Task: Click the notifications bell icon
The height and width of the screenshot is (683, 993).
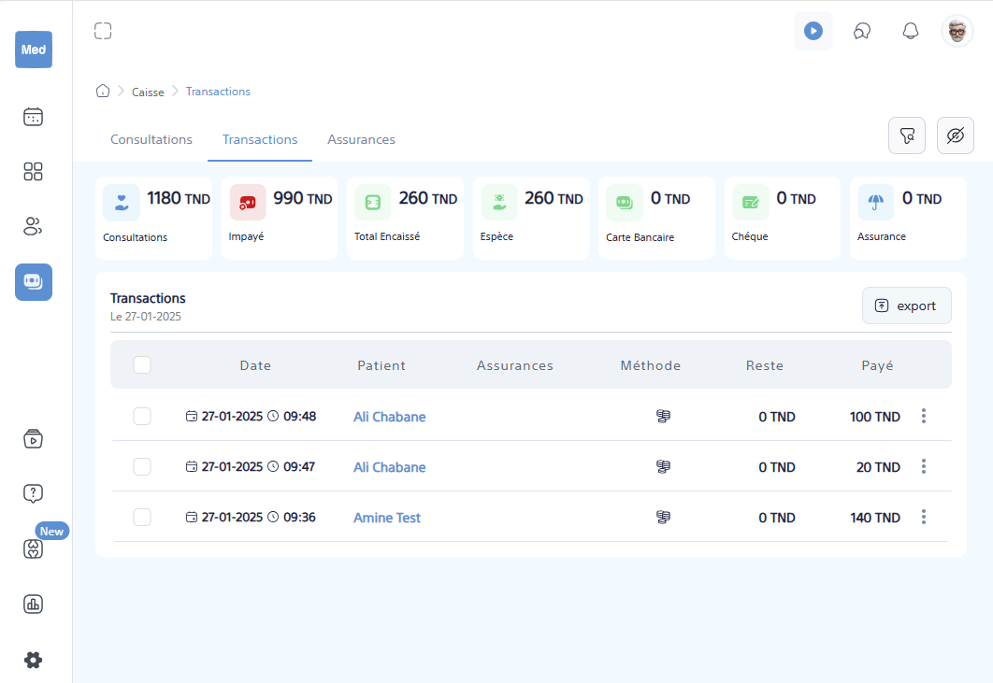Action: [910, 30]
